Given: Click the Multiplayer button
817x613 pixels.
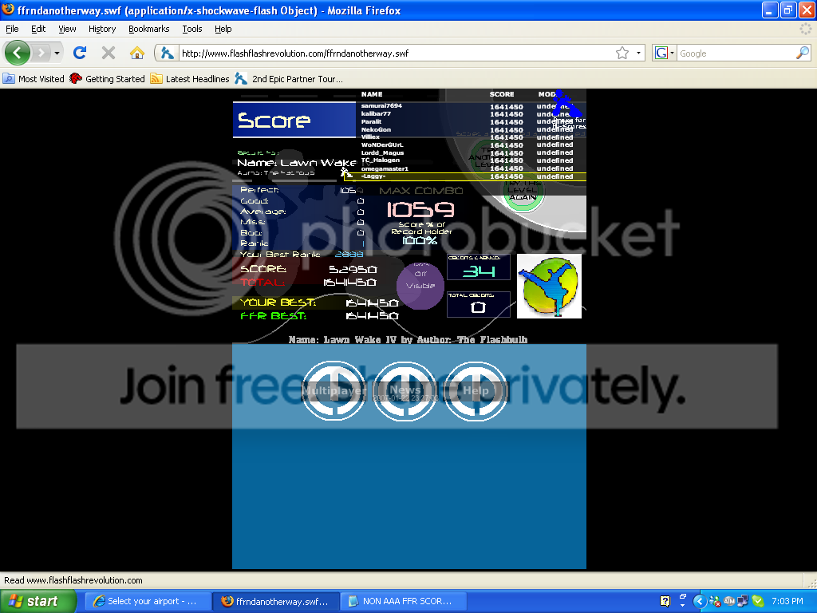Looking at the screenshot, I should [334, 390].
